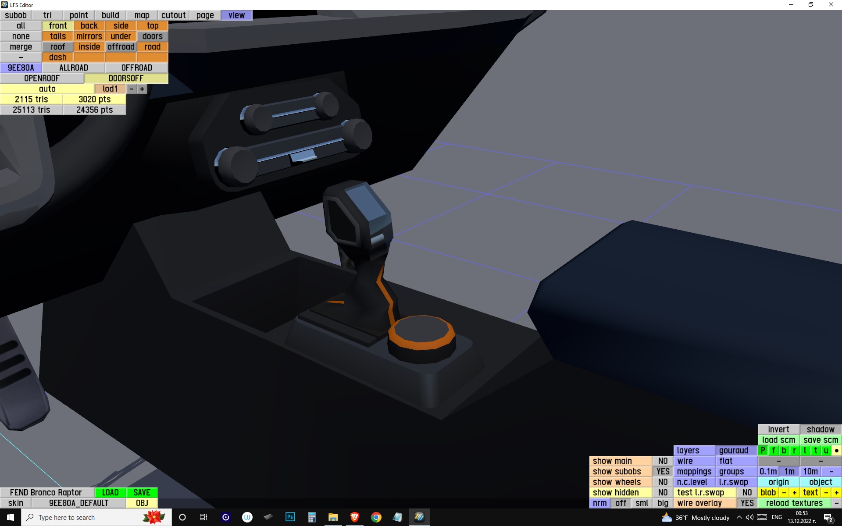This screenshot has height=526, width=842.
Task: Increase LOD with the plus stepper
Action: tap(142, 89)
